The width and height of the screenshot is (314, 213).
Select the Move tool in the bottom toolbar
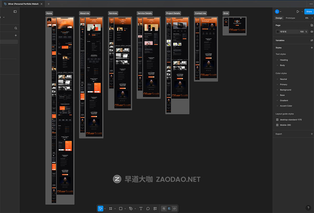[100, 209]
